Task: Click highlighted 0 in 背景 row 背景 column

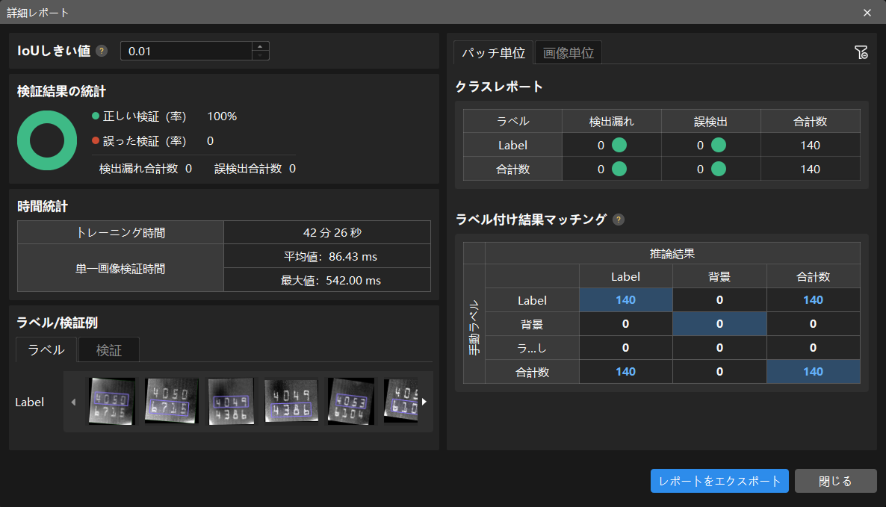Action: tap(719, 323)
